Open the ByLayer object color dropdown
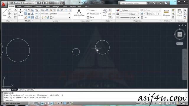The width and height of the screenshot is (189, 106). click(x=129, y=10)
